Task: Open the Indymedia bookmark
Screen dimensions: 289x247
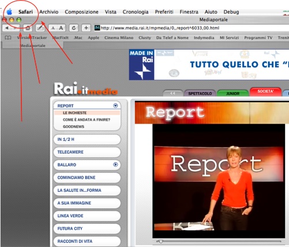Action: pos(204,37)
